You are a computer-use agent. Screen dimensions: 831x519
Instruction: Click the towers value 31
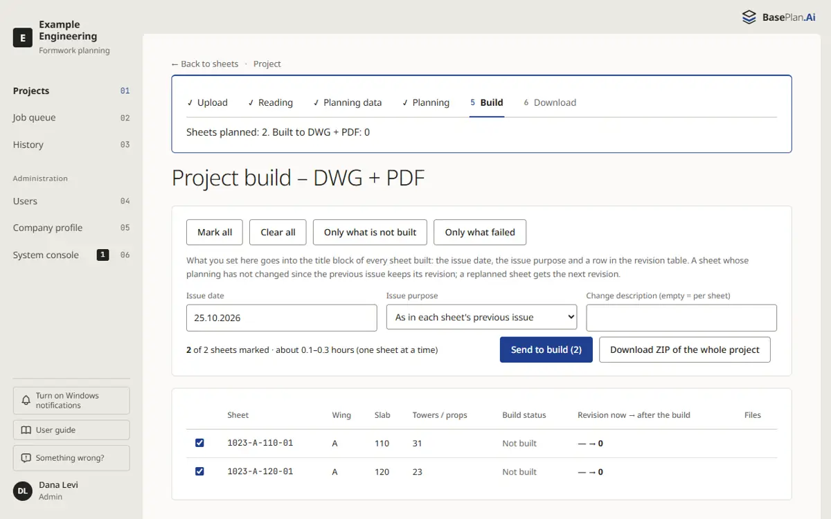pos(417,444)
